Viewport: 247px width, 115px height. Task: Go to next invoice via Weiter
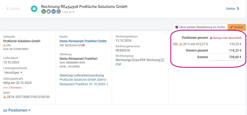point(232,8)
